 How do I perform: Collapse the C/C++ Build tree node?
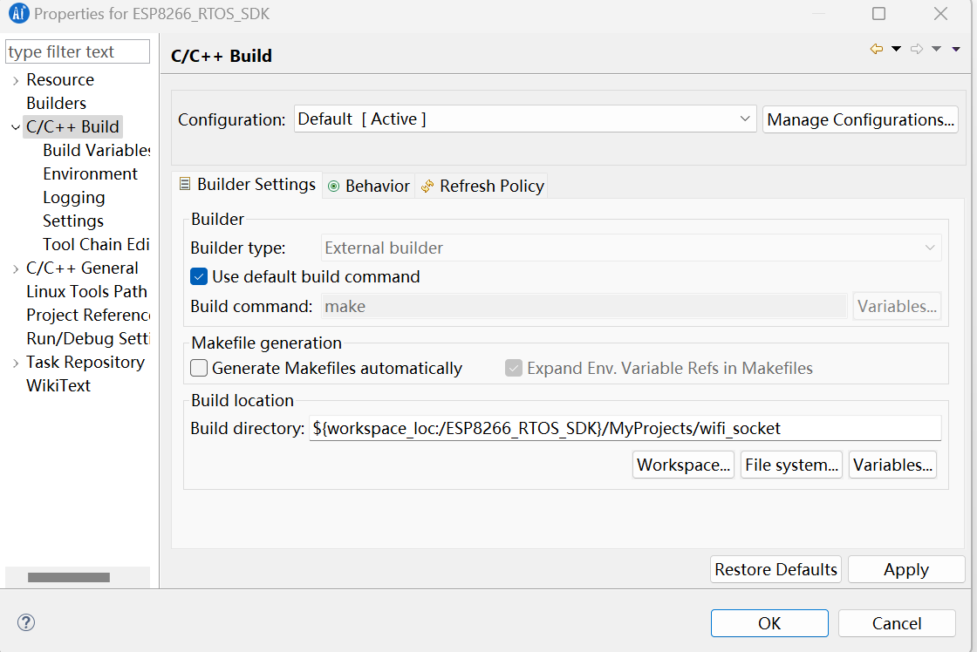[16, 127]
